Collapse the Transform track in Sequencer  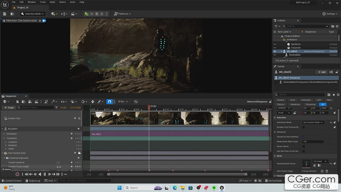click(x=4, y=138)
